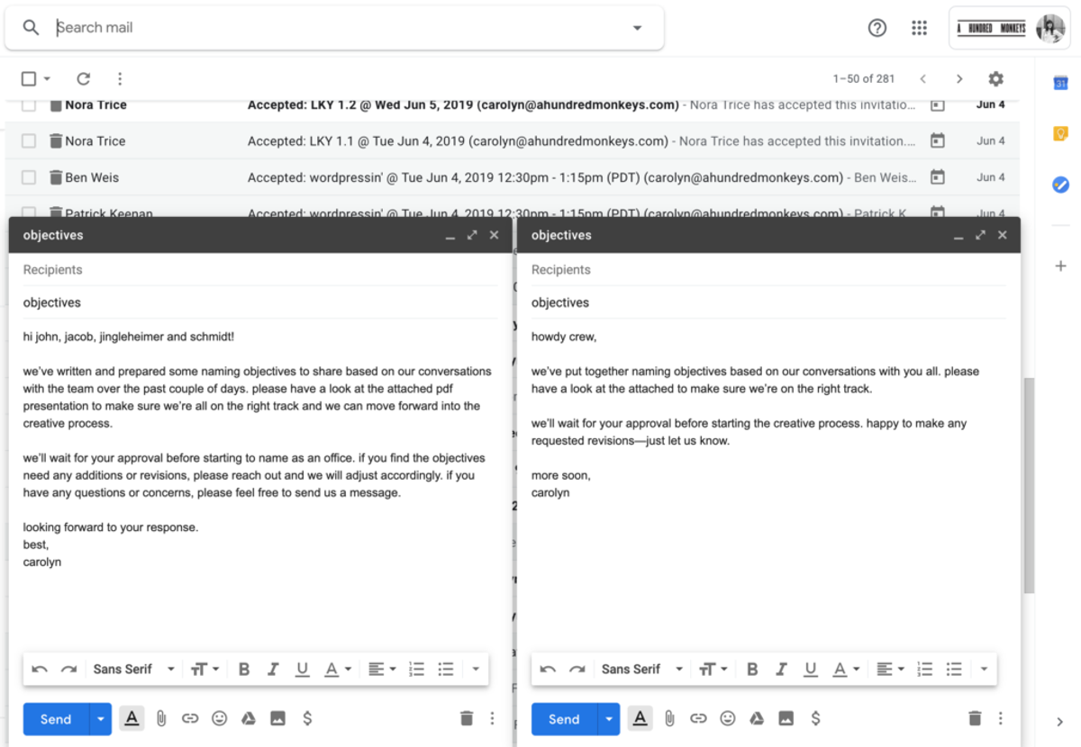Open Google Calendar side panel icon
The height and width of the screenshot is (747, 1081).
click(x=1060, y=84)
